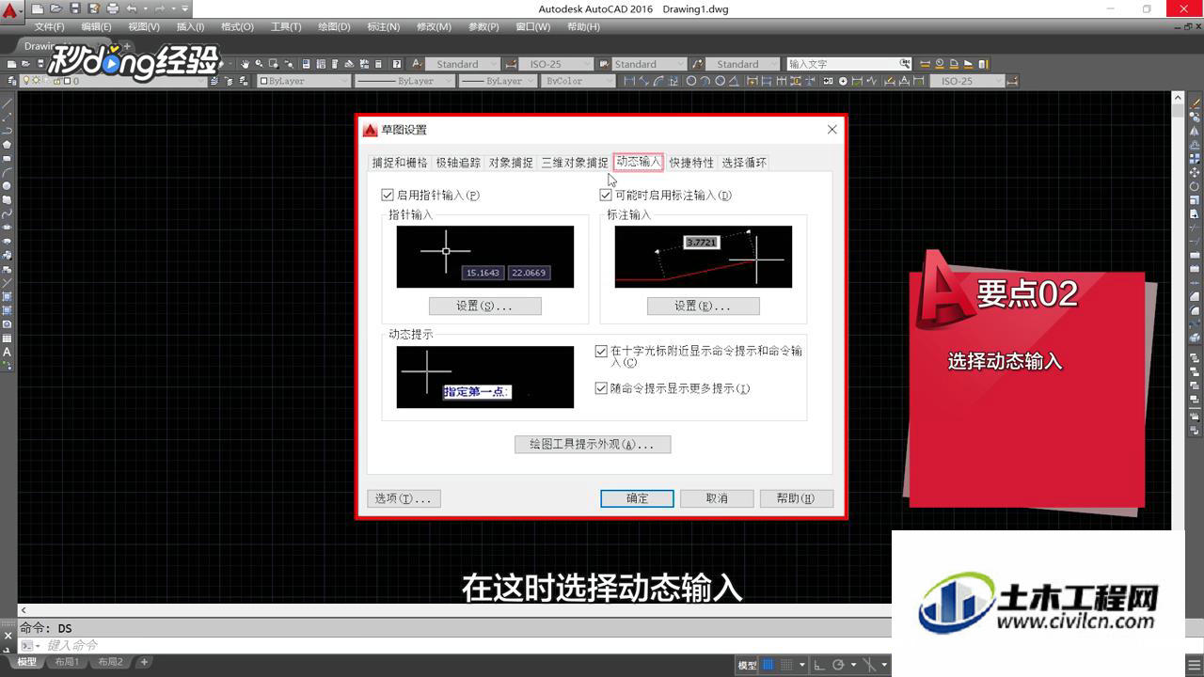Open the ByLayer lineweight control dropdown
Image resolution: width=1204 pixels, height=677 pixels.
point(497,81)
